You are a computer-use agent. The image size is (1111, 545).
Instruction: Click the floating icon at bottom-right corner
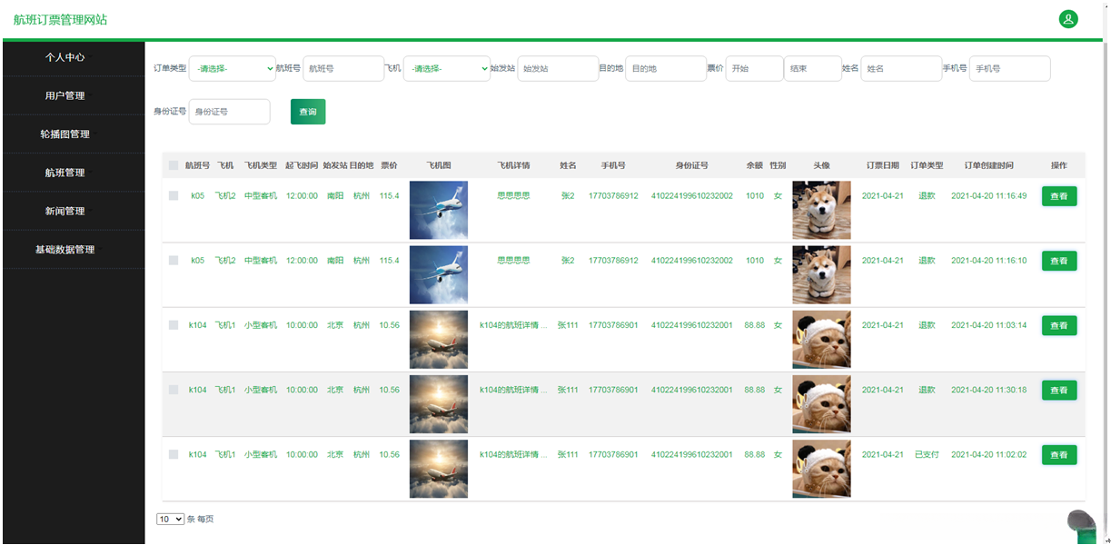point(1081,525)
